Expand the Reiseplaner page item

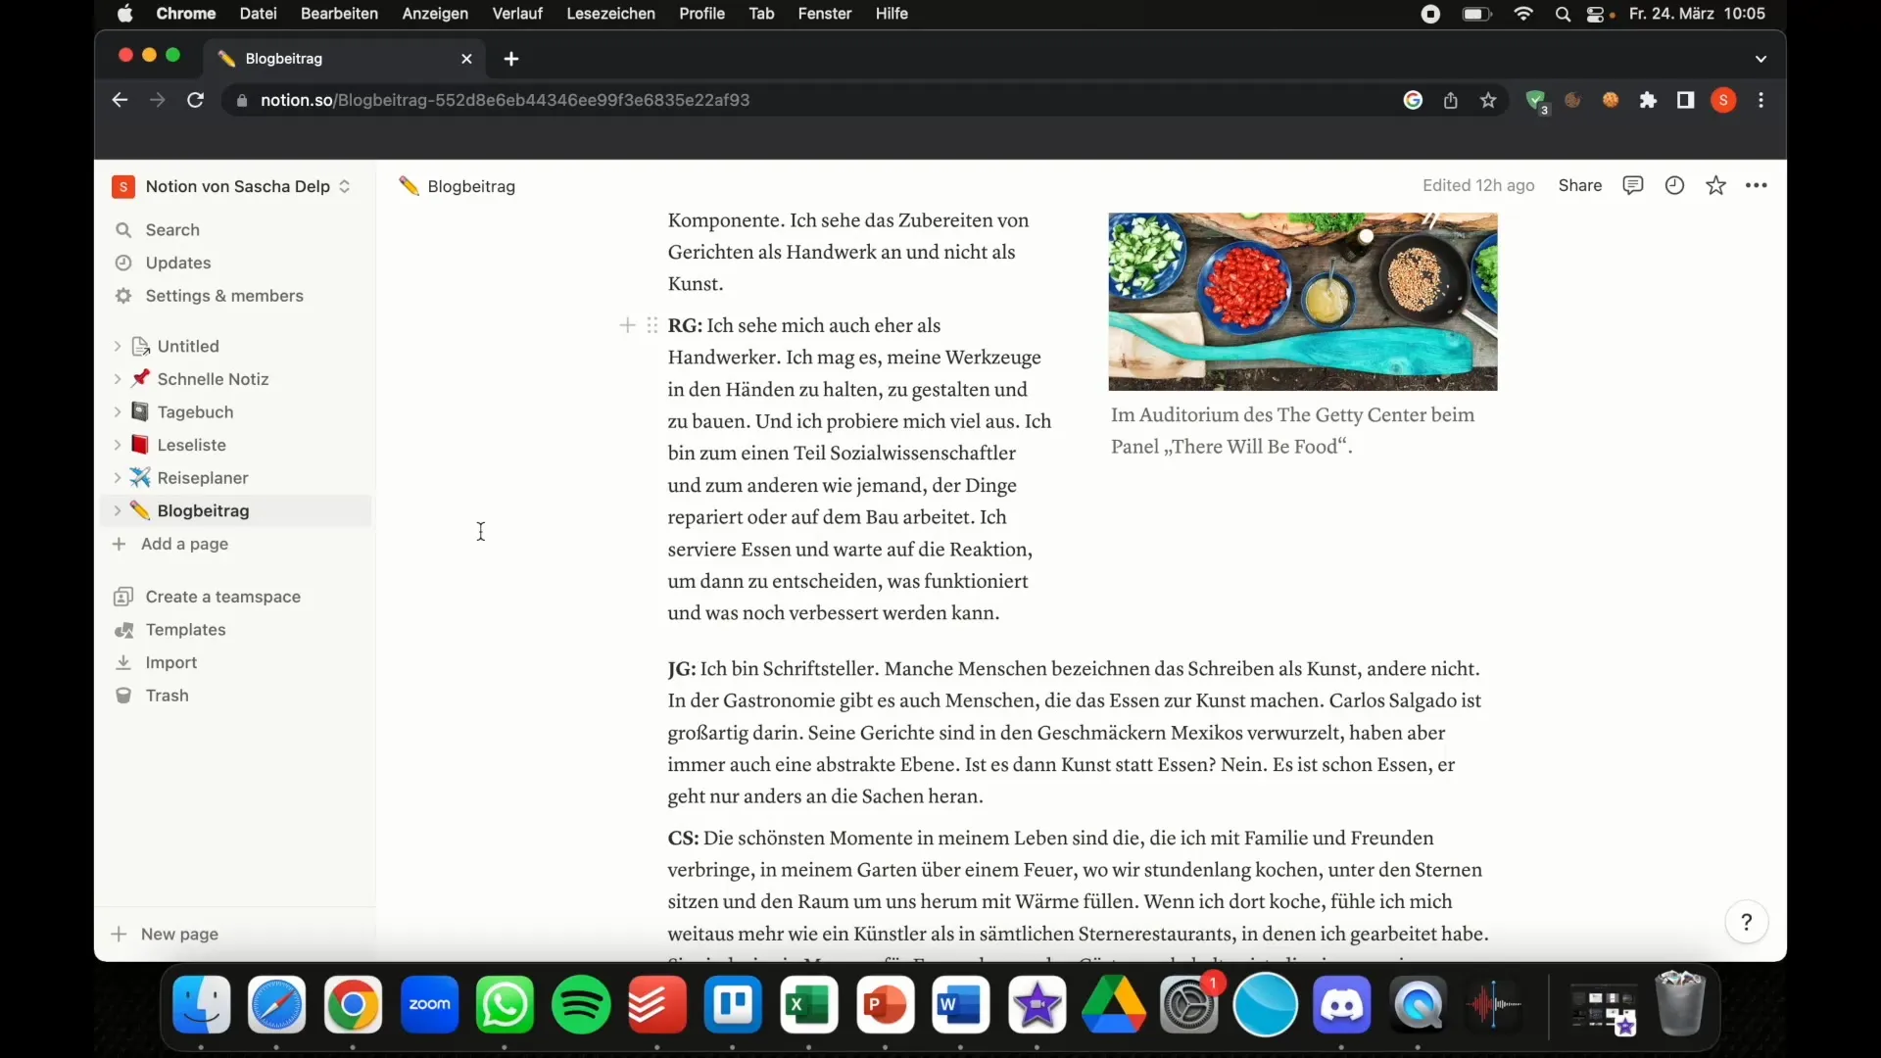point(118,477)
